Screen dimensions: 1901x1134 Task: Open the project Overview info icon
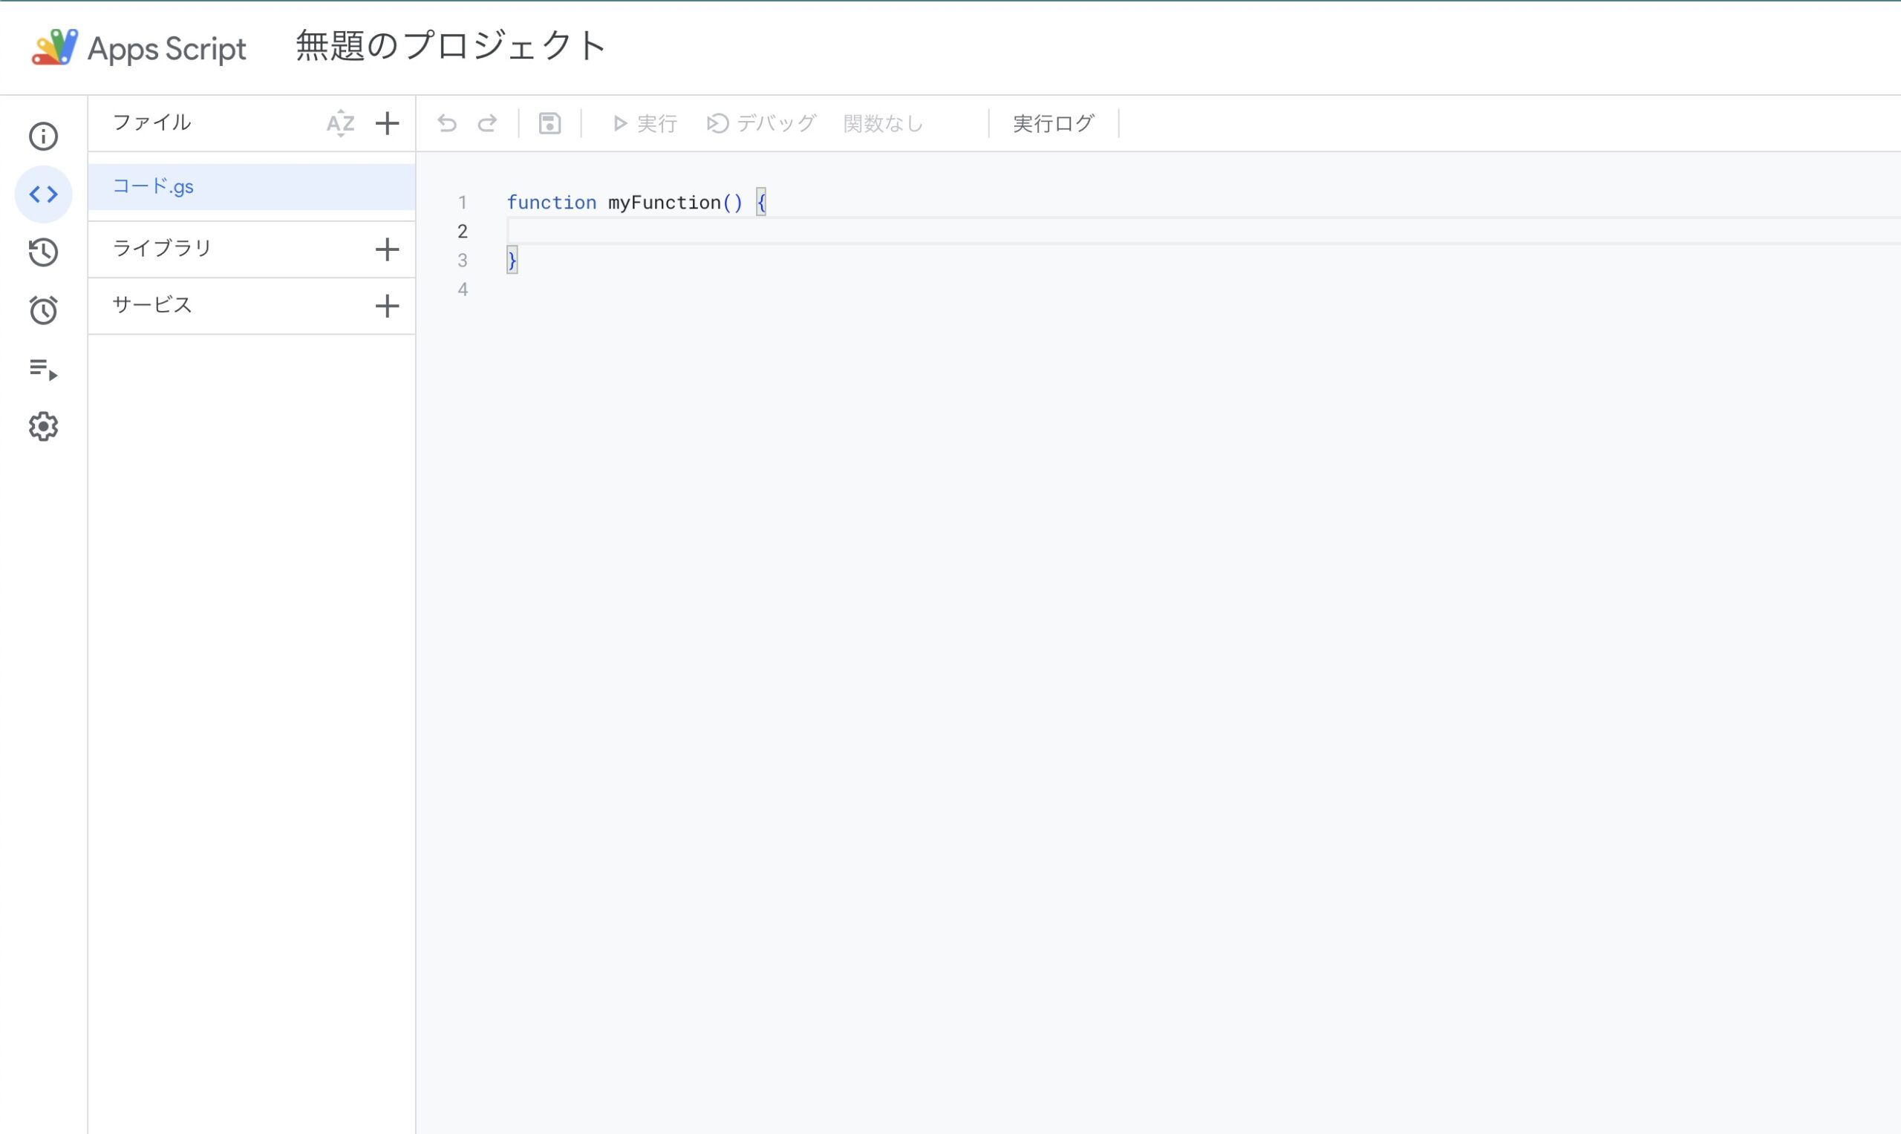click(44, 137)
